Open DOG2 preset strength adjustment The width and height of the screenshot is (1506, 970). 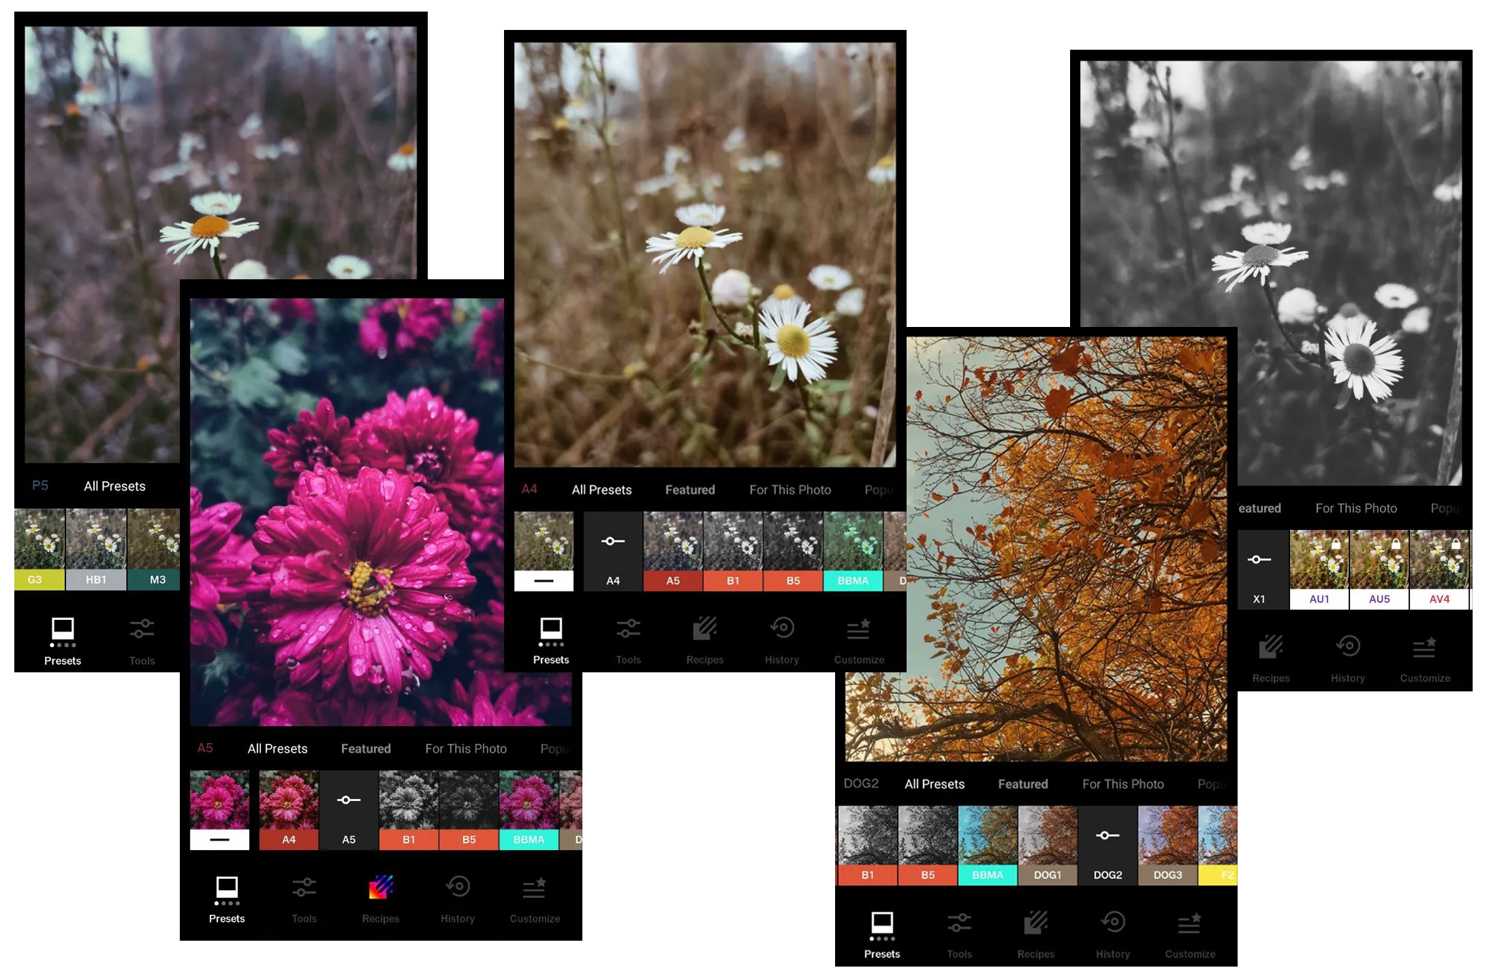1107,836
